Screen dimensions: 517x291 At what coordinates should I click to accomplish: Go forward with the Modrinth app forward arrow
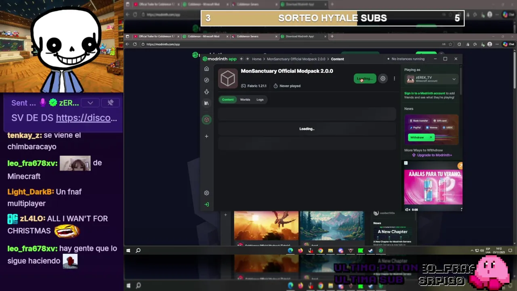(x=247, y=59)
